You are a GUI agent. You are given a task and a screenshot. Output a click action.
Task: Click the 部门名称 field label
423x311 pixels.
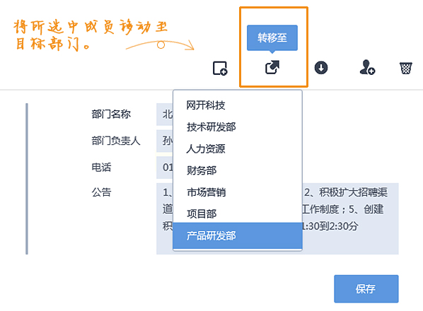[x=111, y=115]
